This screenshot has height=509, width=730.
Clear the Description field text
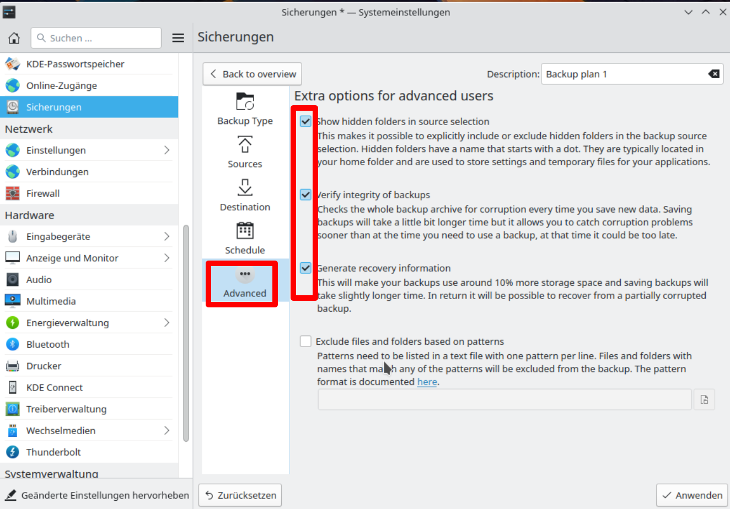coord(713,74)
